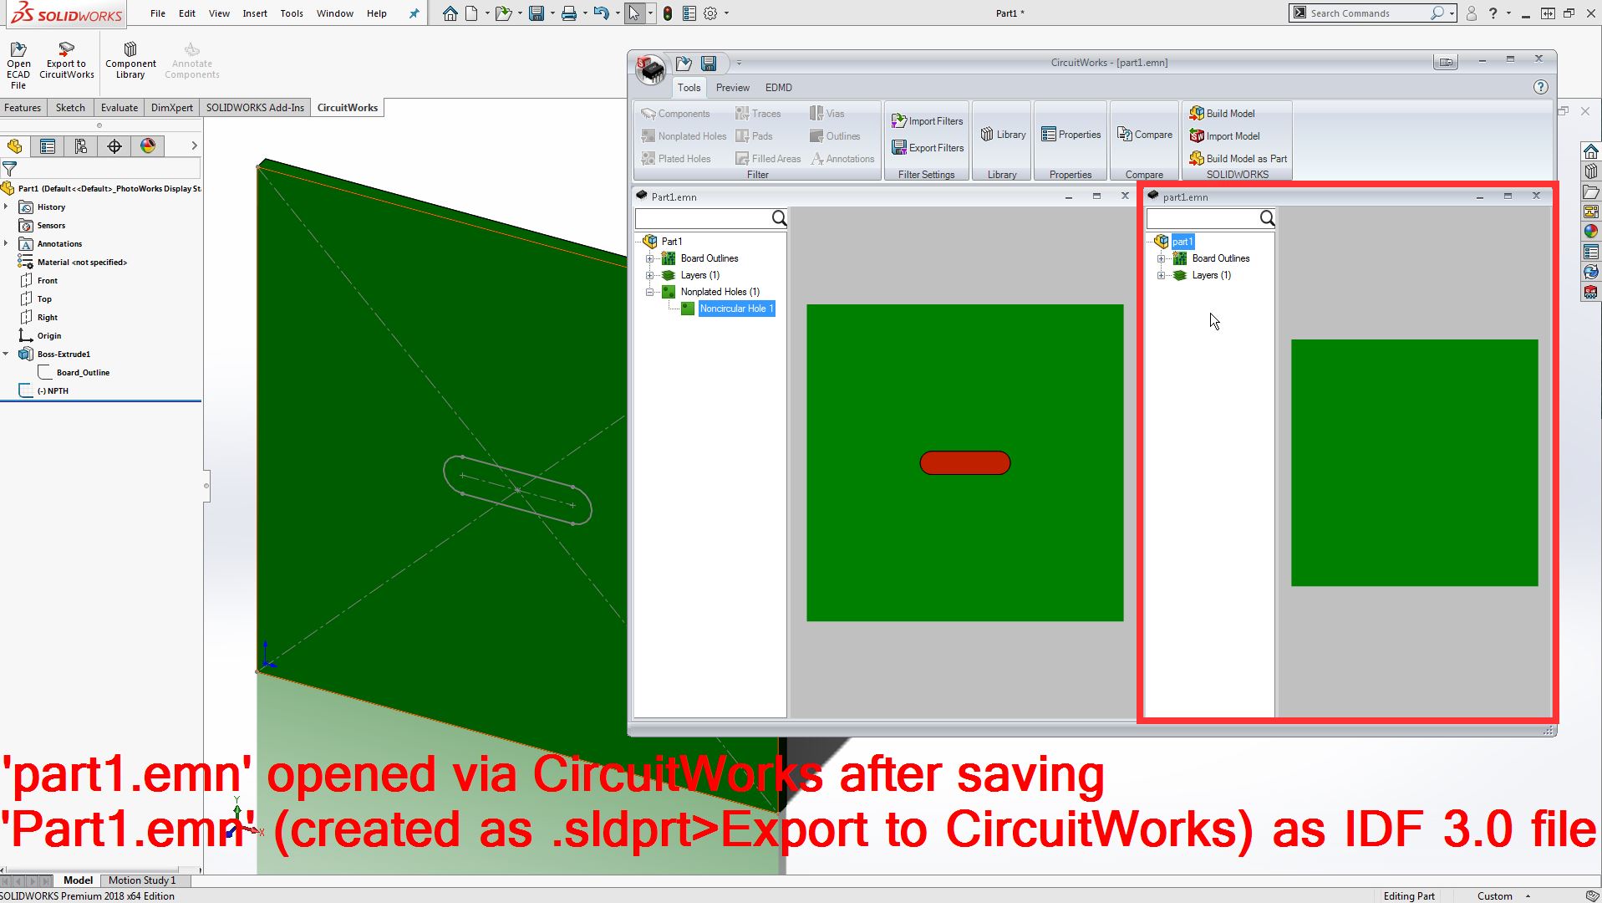Collapse Boss-Extrude1 feature node

point(7,354)
